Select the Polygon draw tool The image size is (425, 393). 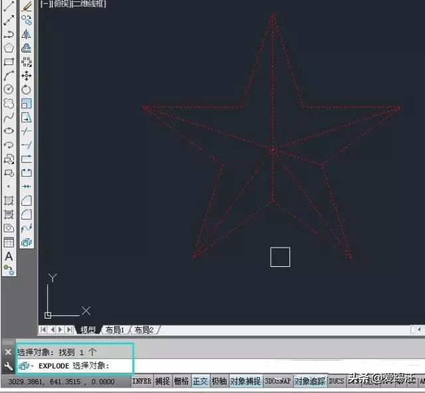tap(9, 48)
